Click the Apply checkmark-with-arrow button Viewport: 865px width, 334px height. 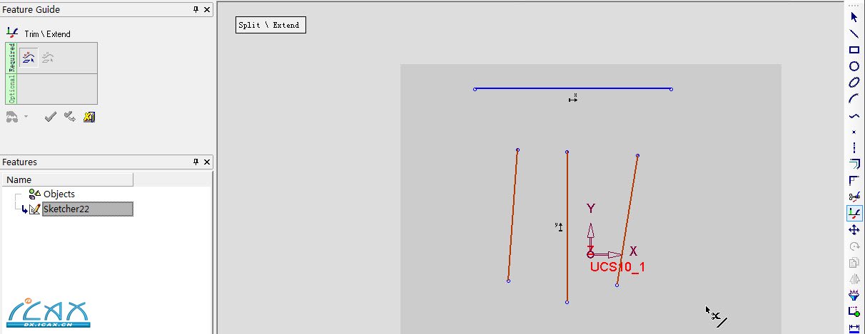coord(70,117)
